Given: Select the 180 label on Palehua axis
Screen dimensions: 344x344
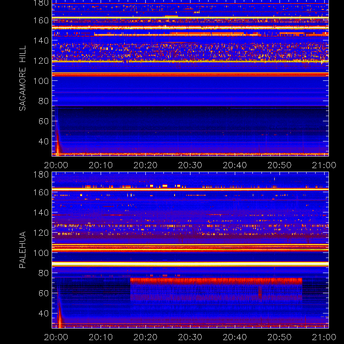Looking at the screenshot, I should tap(41, 175).
